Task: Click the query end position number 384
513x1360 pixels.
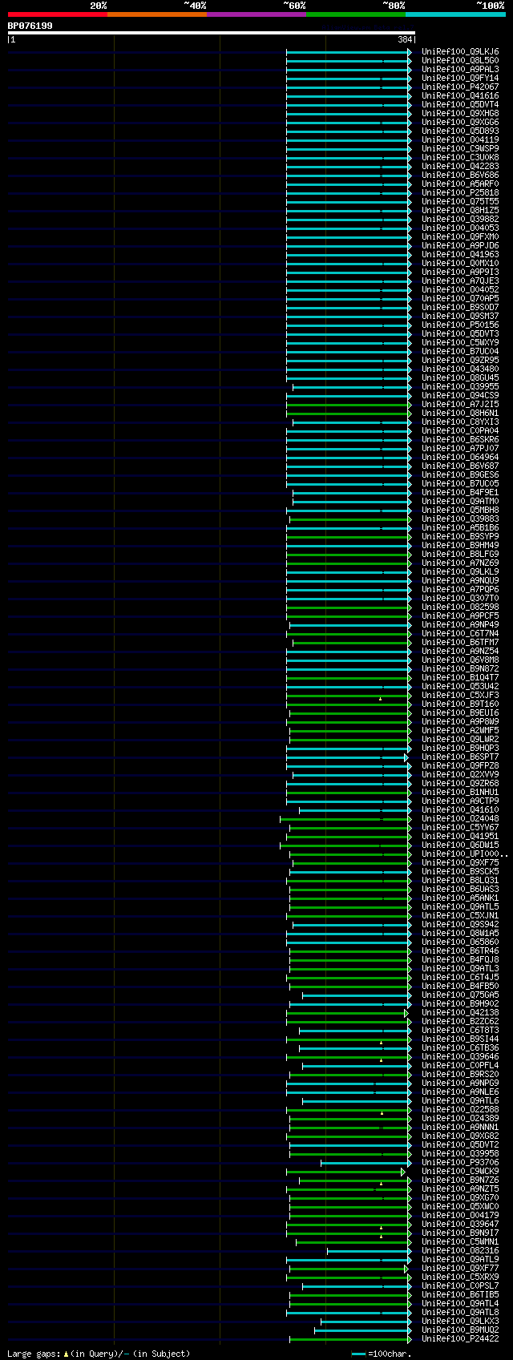Action: pyautogui.click(x=405, y=39)
